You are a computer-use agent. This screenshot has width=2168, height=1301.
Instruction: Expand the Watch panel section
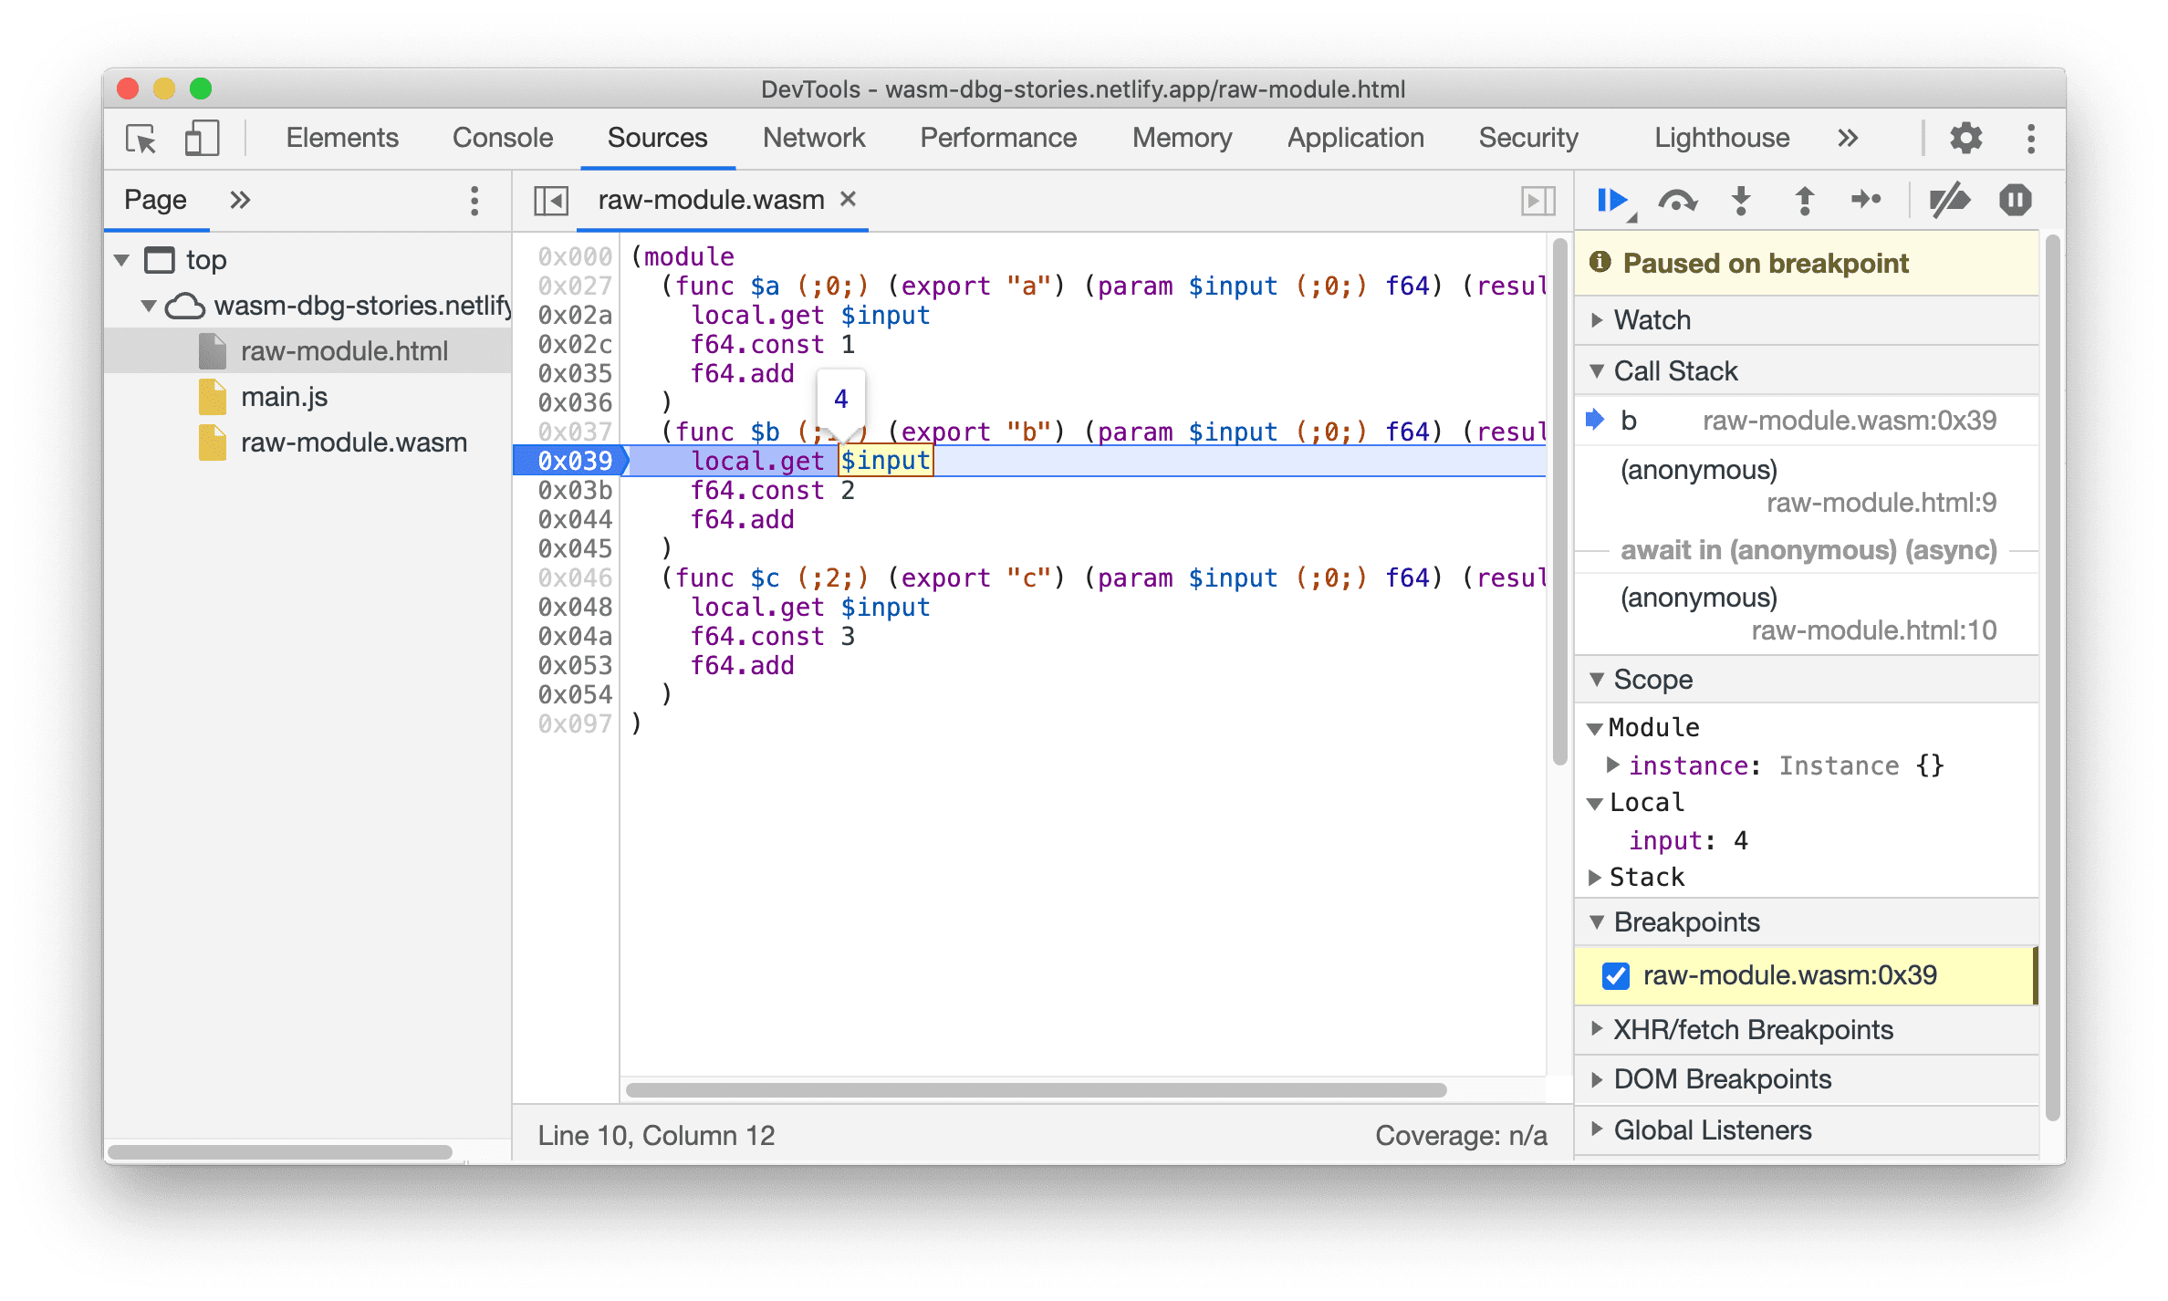point(1610,320)
